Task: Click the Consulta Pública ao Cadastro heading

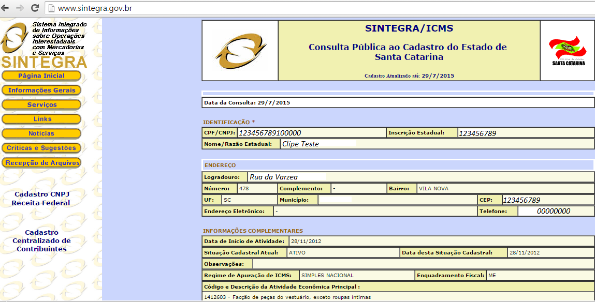Action: pos(408,52)
